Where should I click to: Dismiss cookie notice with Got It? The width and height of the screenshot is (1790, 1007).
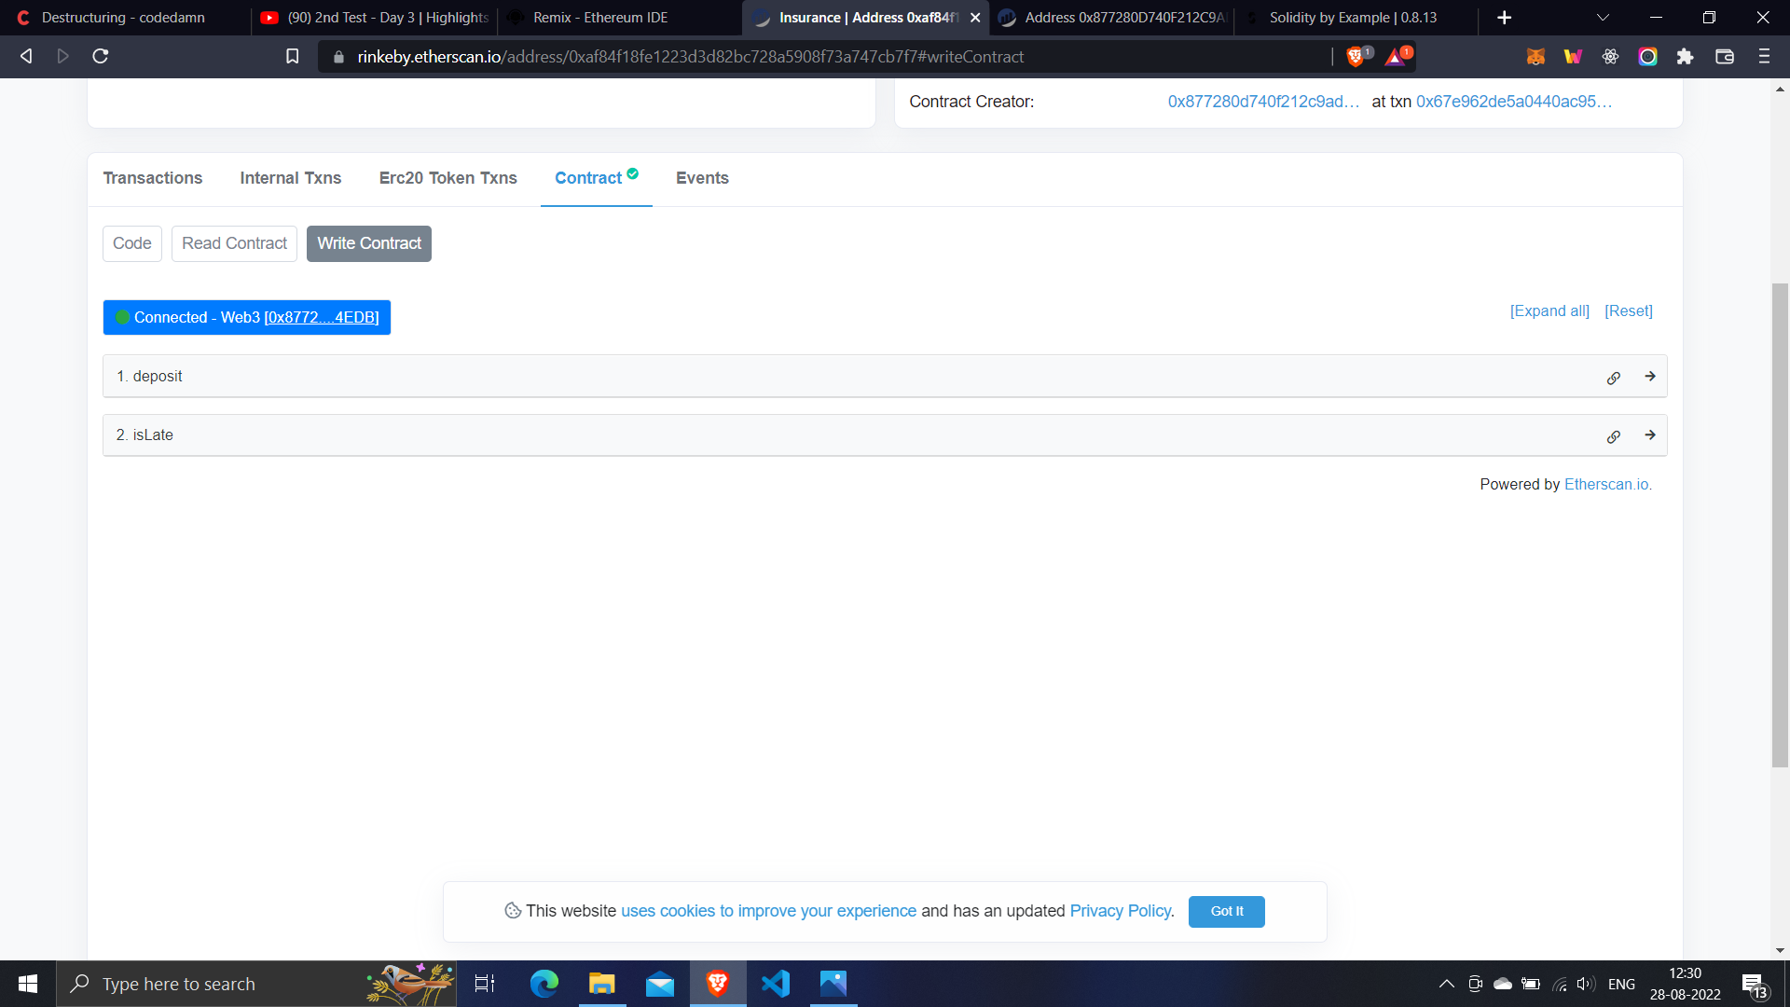tap(1227, 912)
